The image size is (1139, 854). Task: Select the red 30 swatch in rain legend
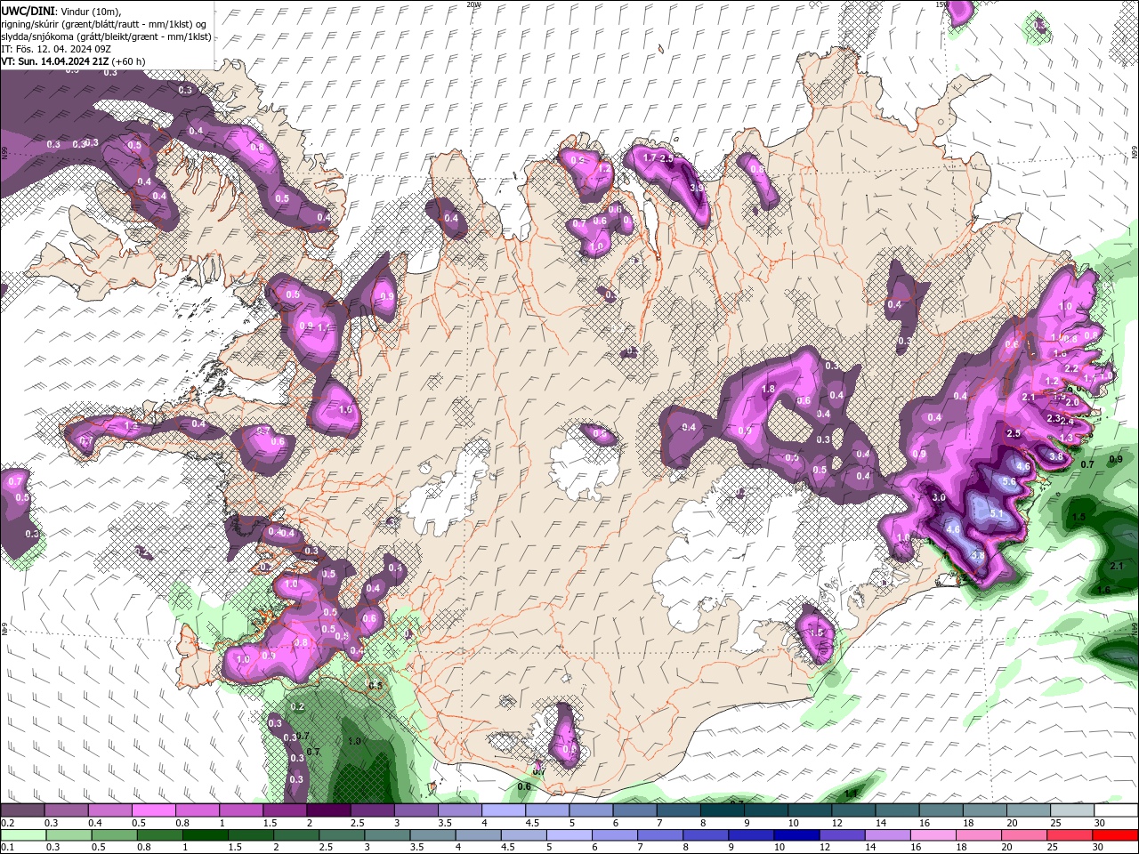pyautogui.click(x=1116, y=835)
